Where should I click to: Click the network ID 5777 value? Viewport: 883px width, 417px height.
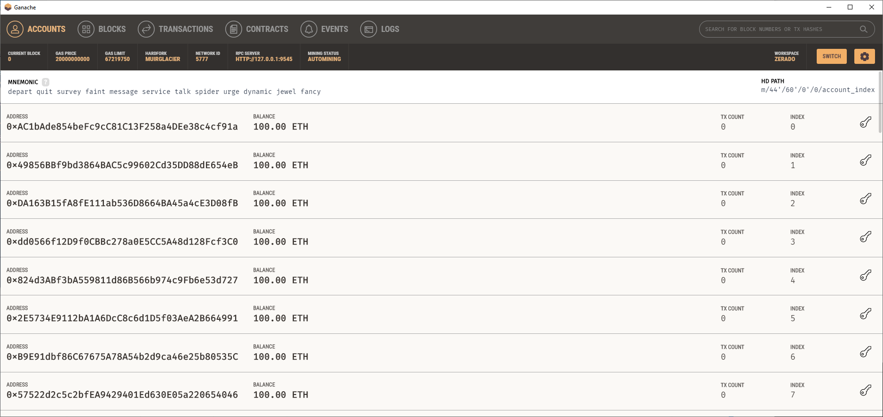202,59
